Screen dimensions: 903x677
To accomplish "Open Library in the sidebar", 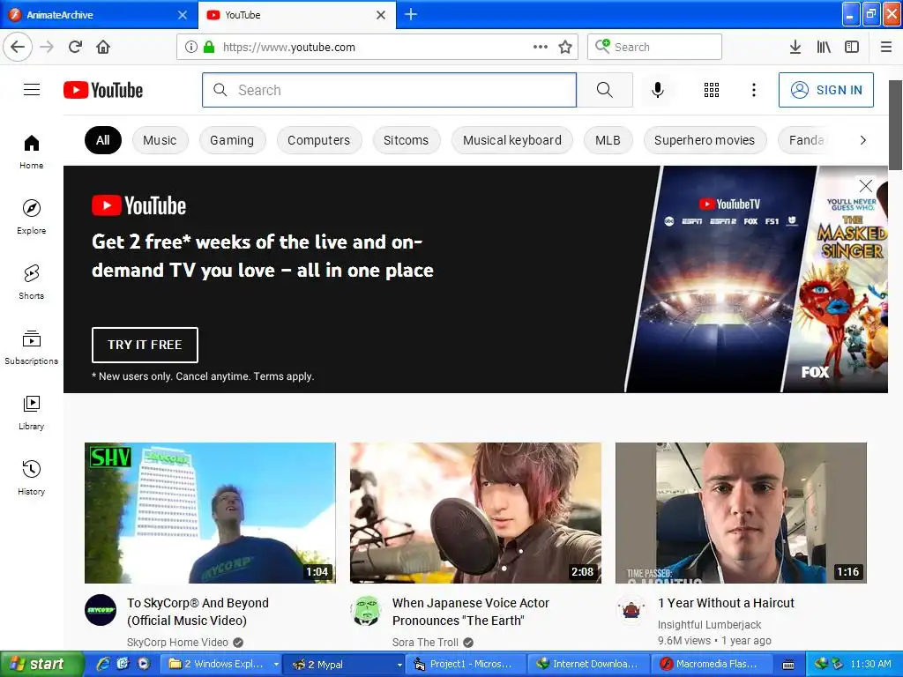I will point(32,413).
